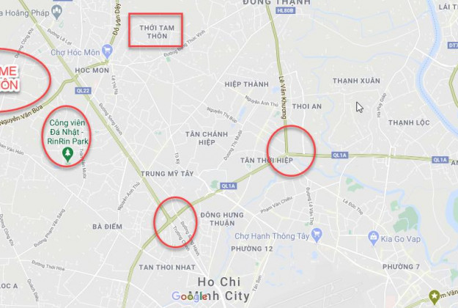Image resolution: width=458 pixels, height=308 pixels.
Task: Click the Kia Go Vap place name
Action: 400,239
